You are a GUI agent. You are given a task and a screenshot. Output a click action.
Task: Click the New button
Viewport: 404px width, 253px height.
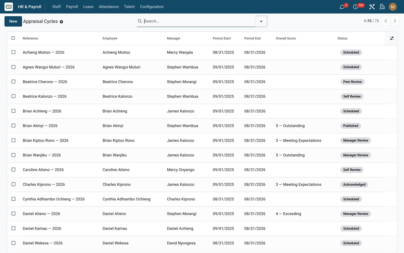(x=13, y=21)
